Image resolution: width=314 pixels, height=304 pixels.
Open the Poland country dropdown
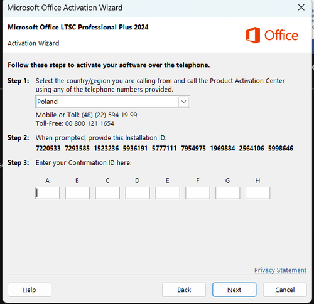112,102
